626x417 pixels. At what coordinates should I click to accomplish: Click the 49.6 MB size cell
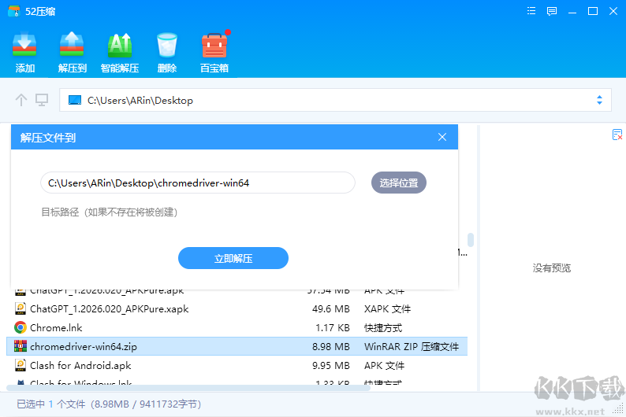[x=330, y=308]
